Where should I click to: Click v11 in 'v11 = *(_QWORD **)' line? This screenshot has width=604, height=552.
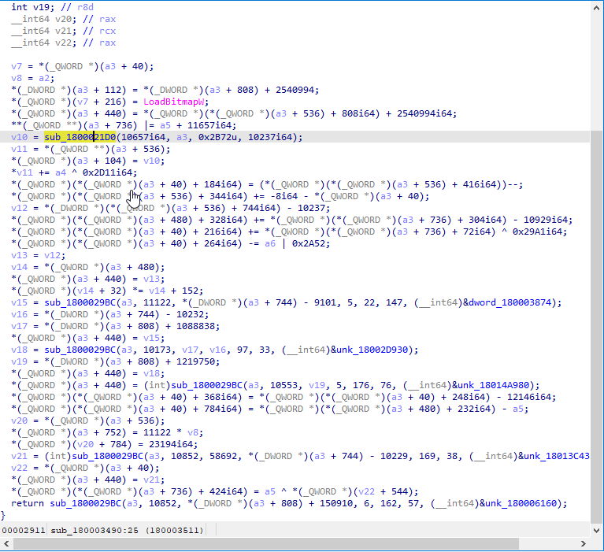pos(19,149)
